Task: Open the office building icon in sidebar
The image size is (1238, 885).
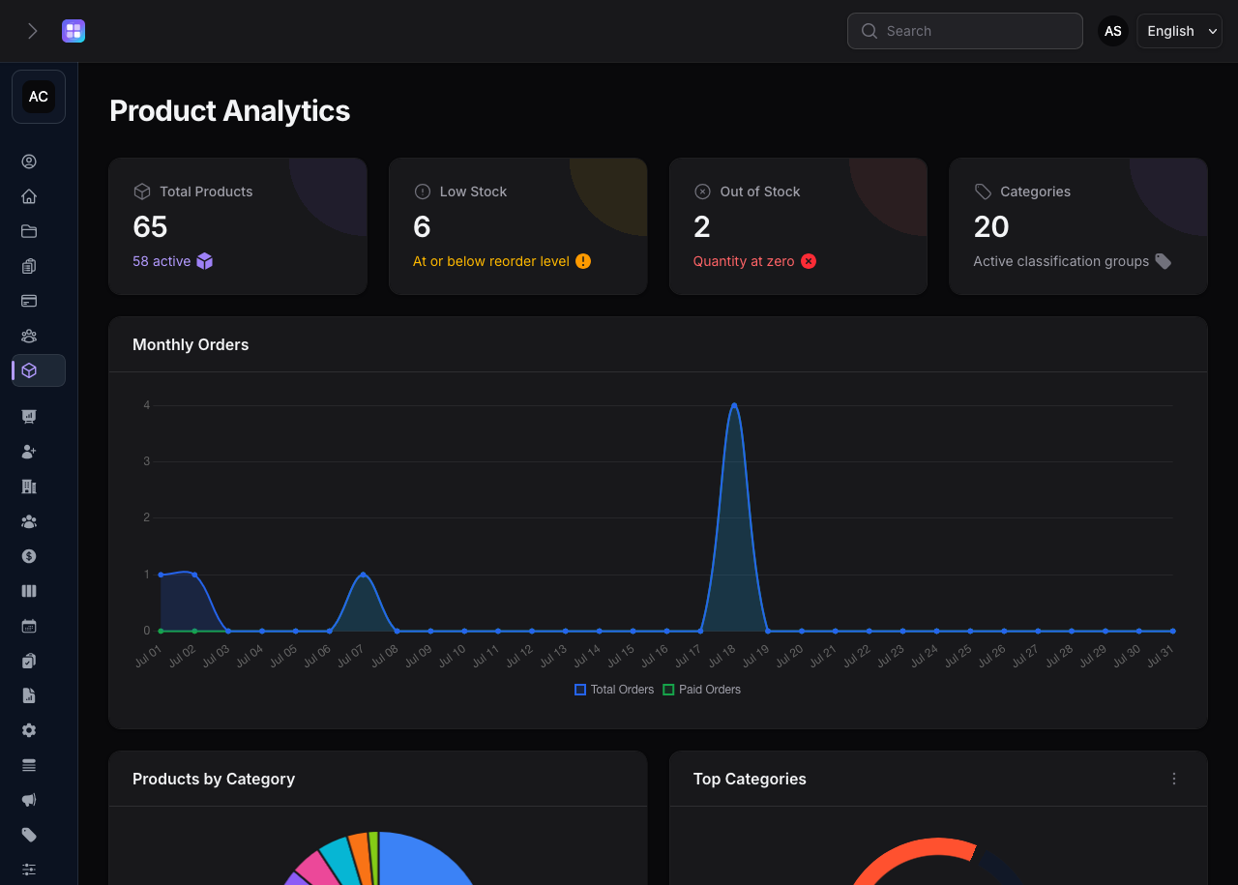Action: tap(29, 487)
